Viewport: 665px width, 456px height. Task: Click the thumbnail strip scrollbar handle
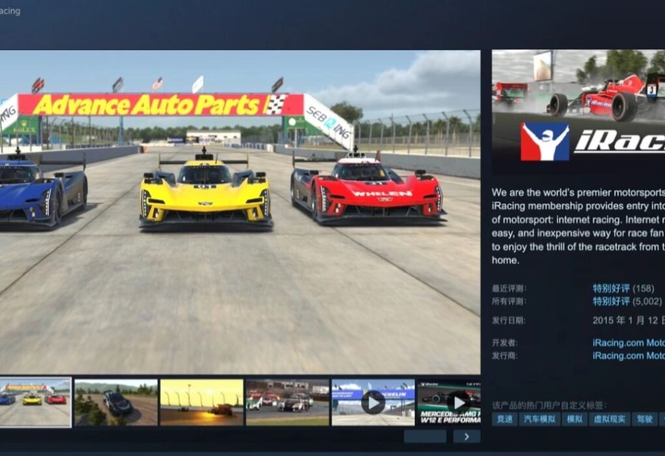coord(425,436)
